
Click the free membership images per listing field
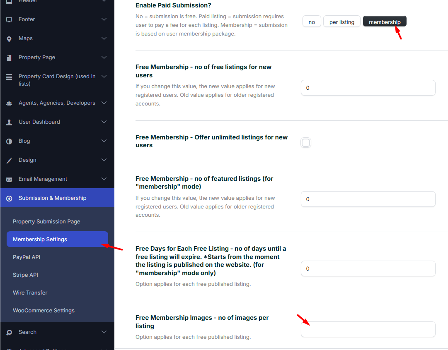368,329
